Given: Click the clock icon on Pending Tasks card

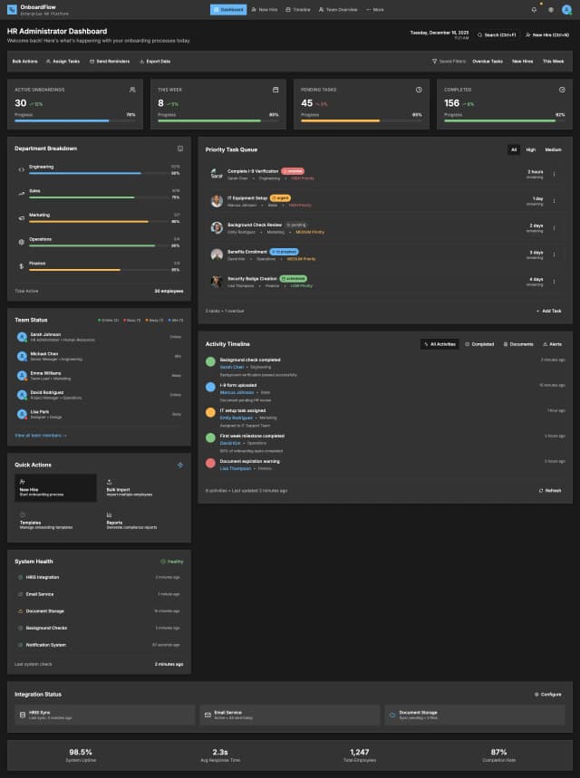Looking at the screenshot, I should 419,90.
